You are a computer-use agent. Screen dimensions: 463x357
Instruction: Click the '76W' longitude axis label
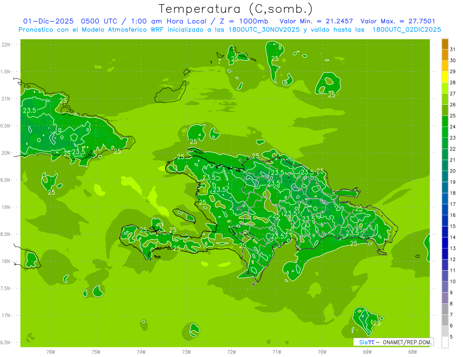point(51,352)
